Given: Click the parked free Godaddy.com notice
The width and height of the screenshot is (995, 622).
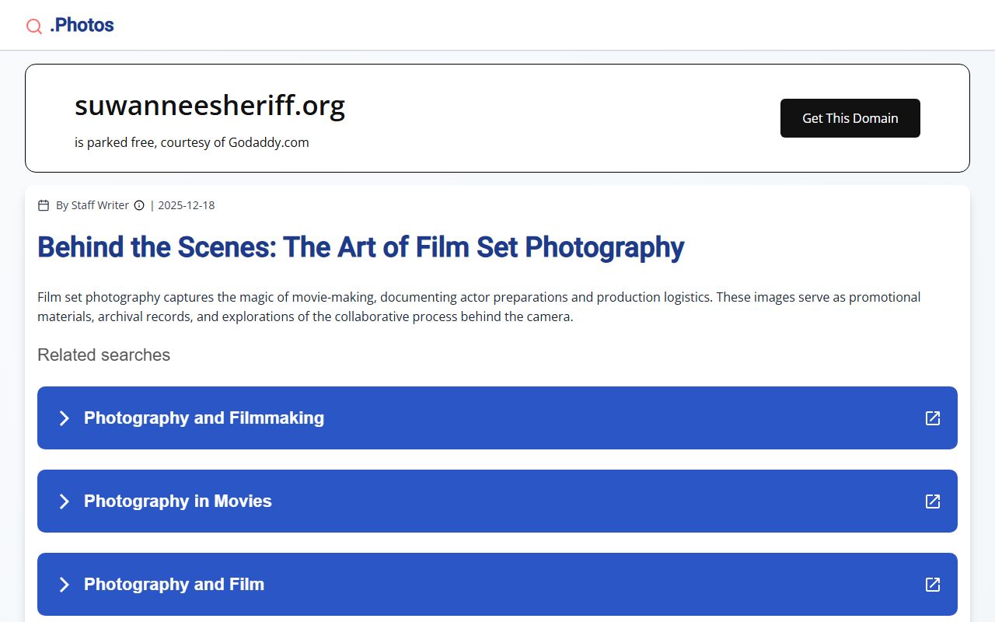Looking at the screenshot, I should pos(192,142).
